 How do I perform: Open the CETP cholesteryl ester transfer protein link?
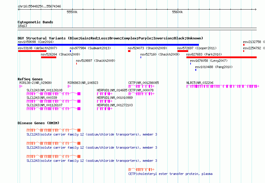pyautogui.click(x=170, y=174)
